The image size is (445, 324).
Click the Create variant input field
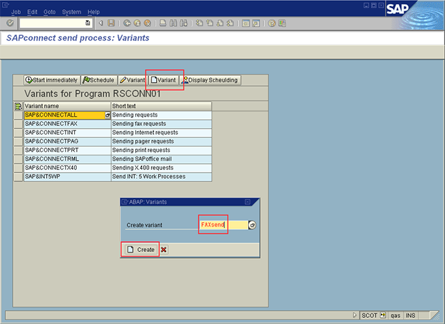click(224, 225)
